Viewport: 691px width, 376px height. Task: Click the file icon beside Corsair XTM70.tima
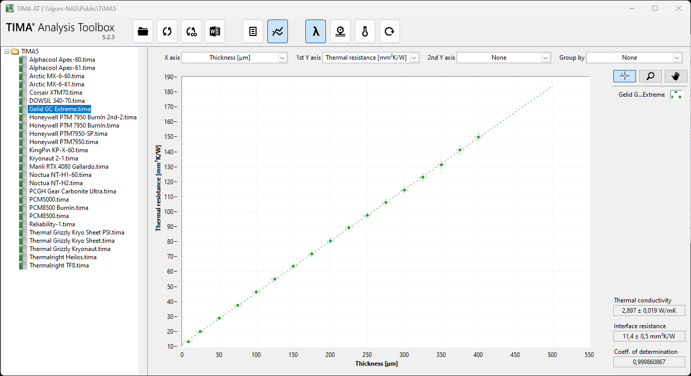tap(23, 93)
